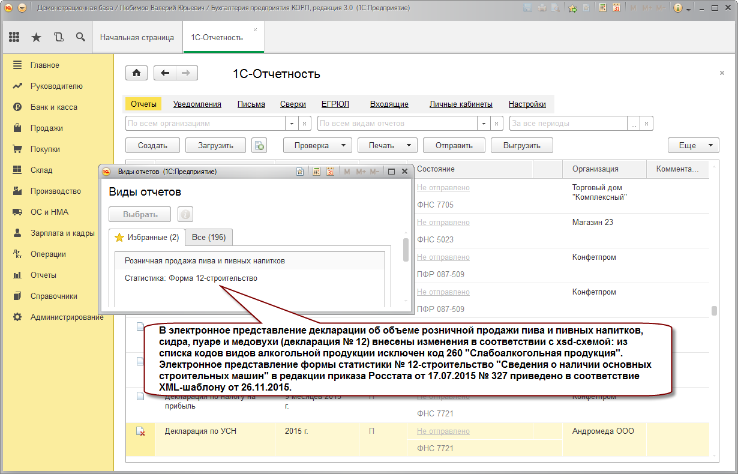Screen dimensions: 738x474
Task: Open the Уведомления section tab
Action: pyautogui.click(x=197, y=104)
